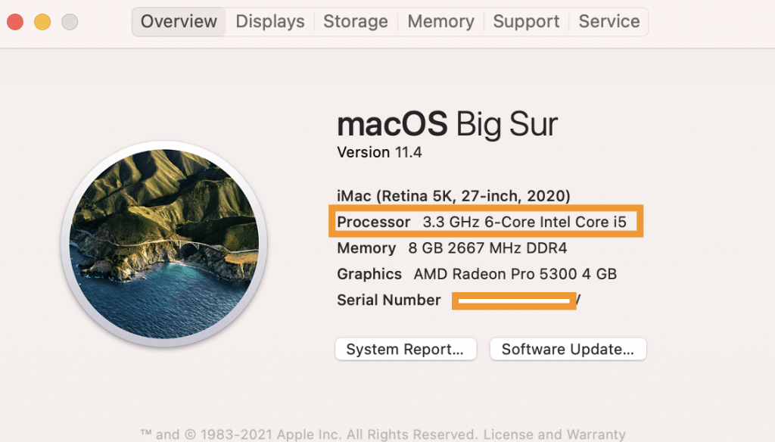Switch to the Displays tab

tap(269, 21)
